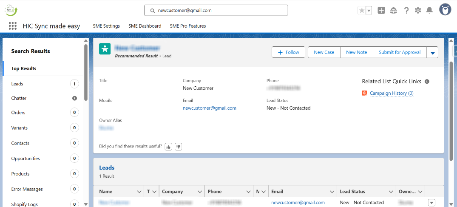Open row actions dropdown in Leads table

tap(431, 202)
